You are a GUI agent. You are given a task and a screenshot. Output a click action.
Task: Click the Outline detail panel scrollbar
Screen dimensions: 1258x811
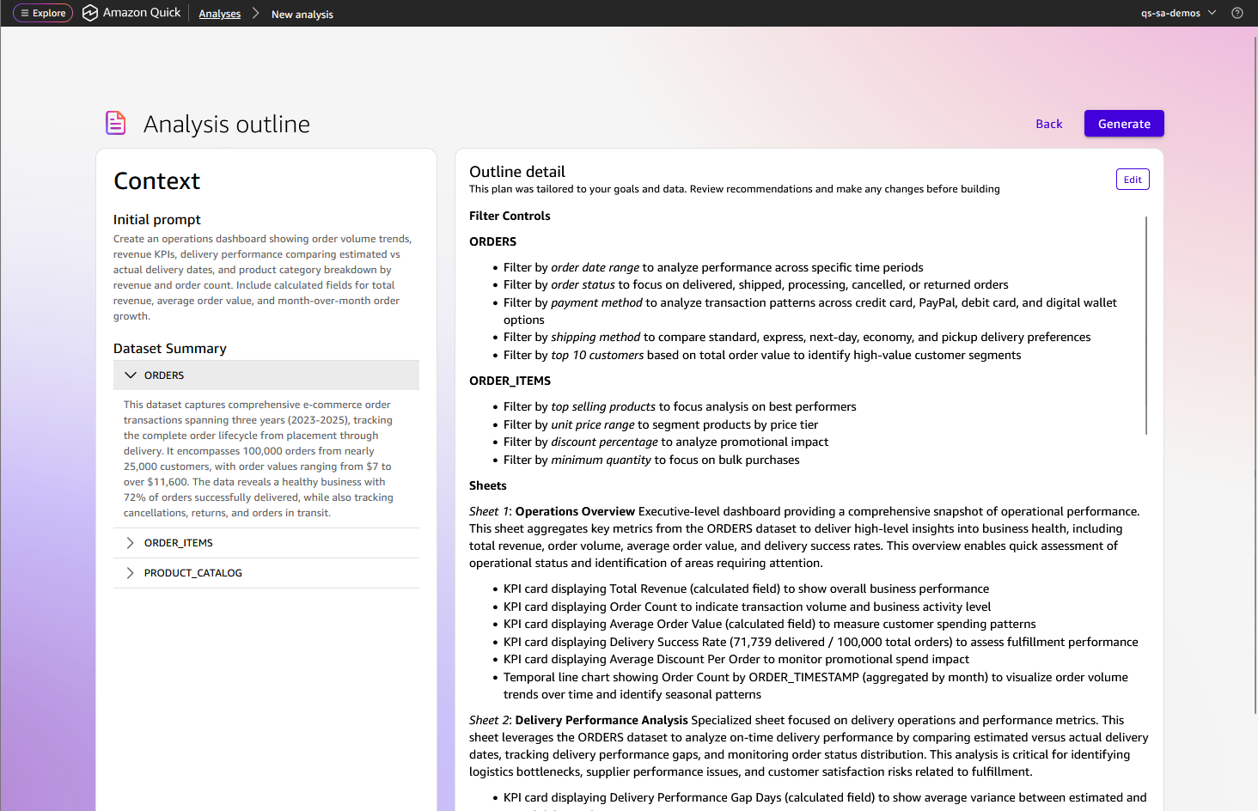[x=1146, y=326]
